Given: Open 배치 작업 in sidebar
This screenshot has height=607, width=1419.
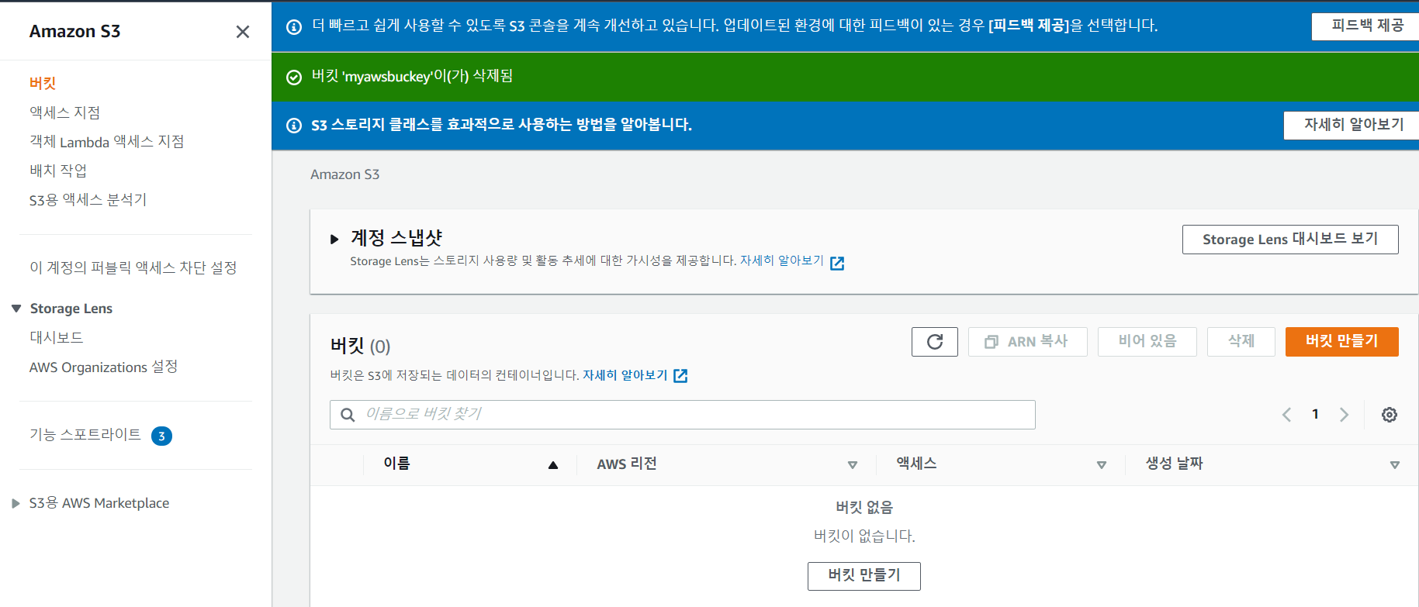Looking at the screenshot, I should pos(58,171).
